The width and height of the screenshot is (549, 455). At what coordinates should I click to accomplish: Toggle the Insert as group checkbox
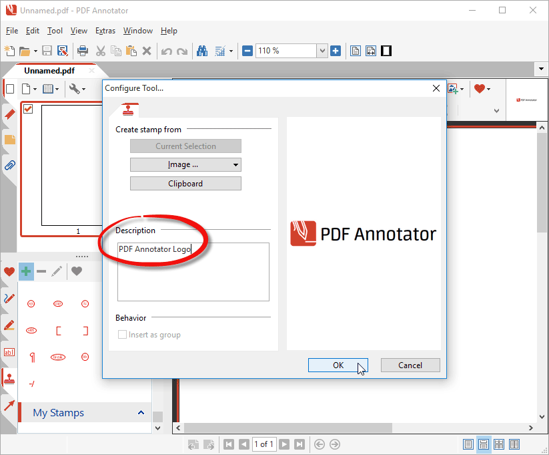122,335
